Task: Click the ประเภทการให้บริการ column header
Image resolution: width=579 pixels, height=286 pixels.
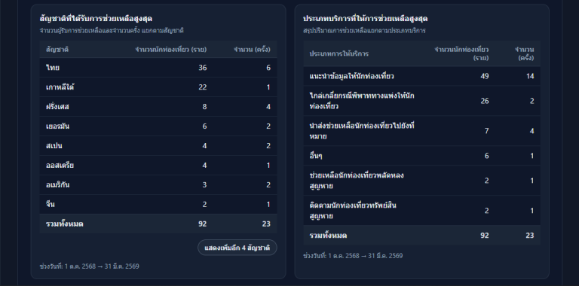Action: tap(339, 53)
